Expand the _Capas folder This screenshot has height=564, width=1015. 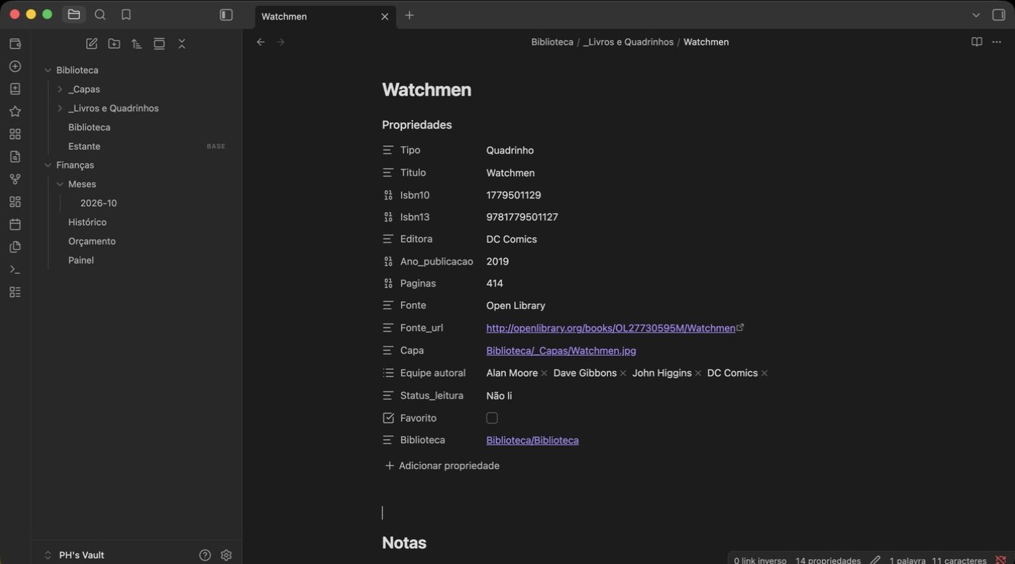point(60,89)
